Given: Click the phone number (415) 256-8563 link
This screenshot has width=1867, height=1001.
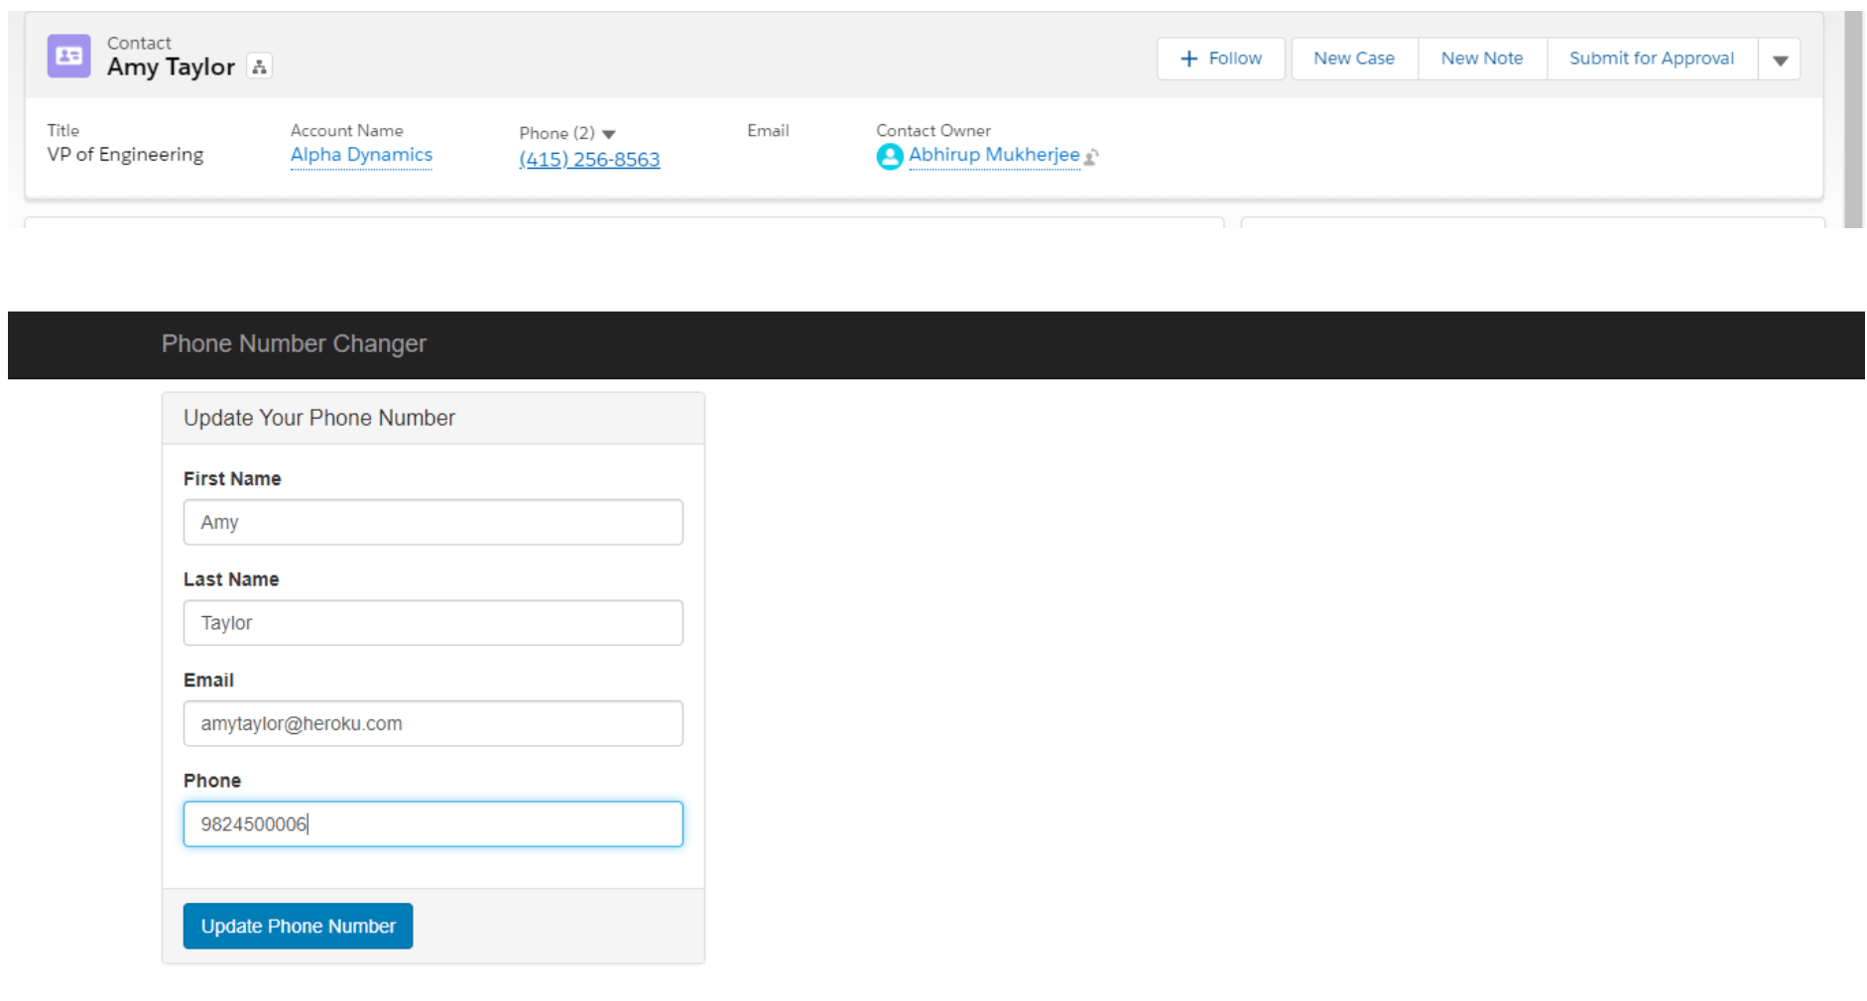Looking at the screenshot, I should 589,159.
